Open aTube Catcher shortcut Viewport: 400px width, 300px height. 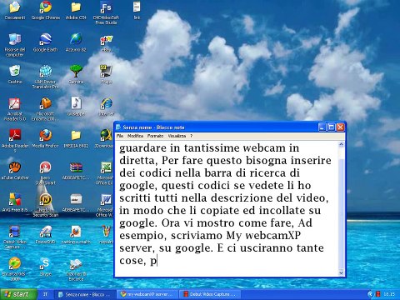click(15, 167)
